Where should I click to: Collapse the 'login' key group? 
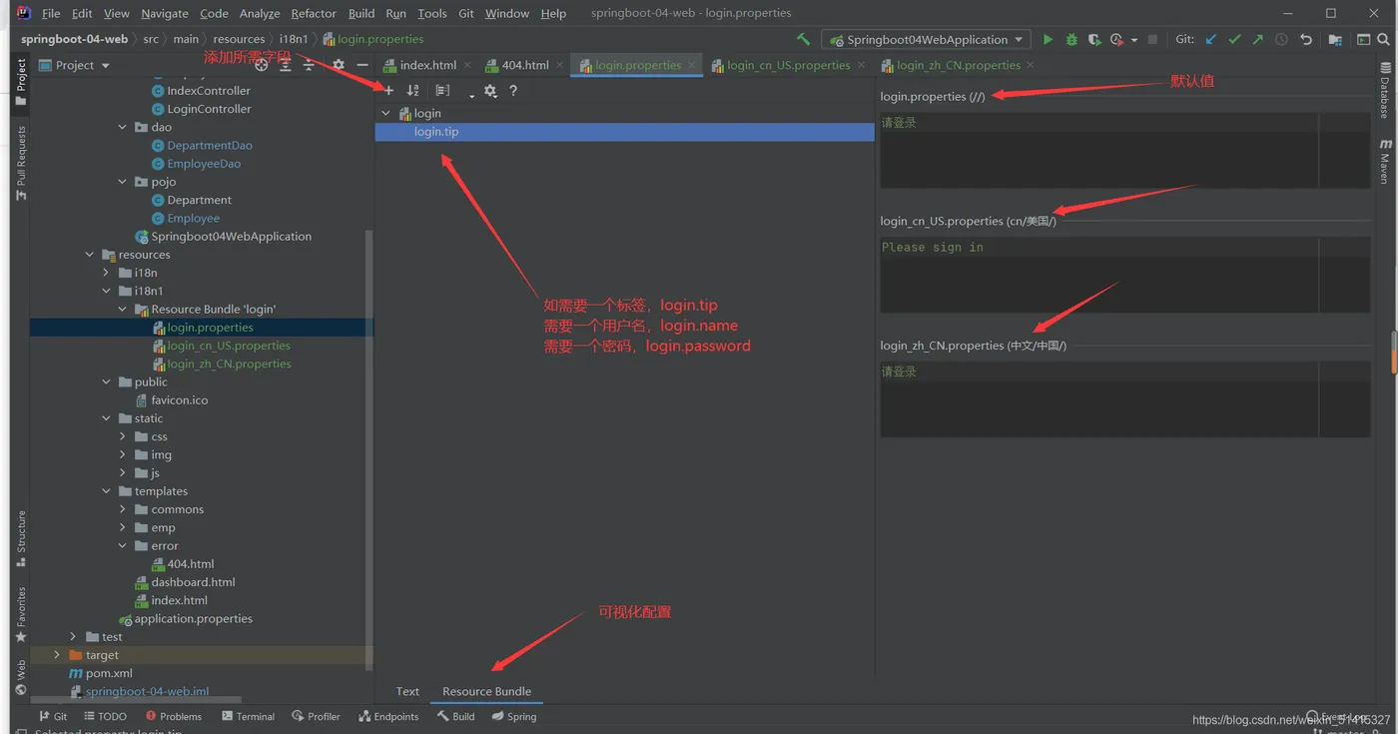[385, 113]
